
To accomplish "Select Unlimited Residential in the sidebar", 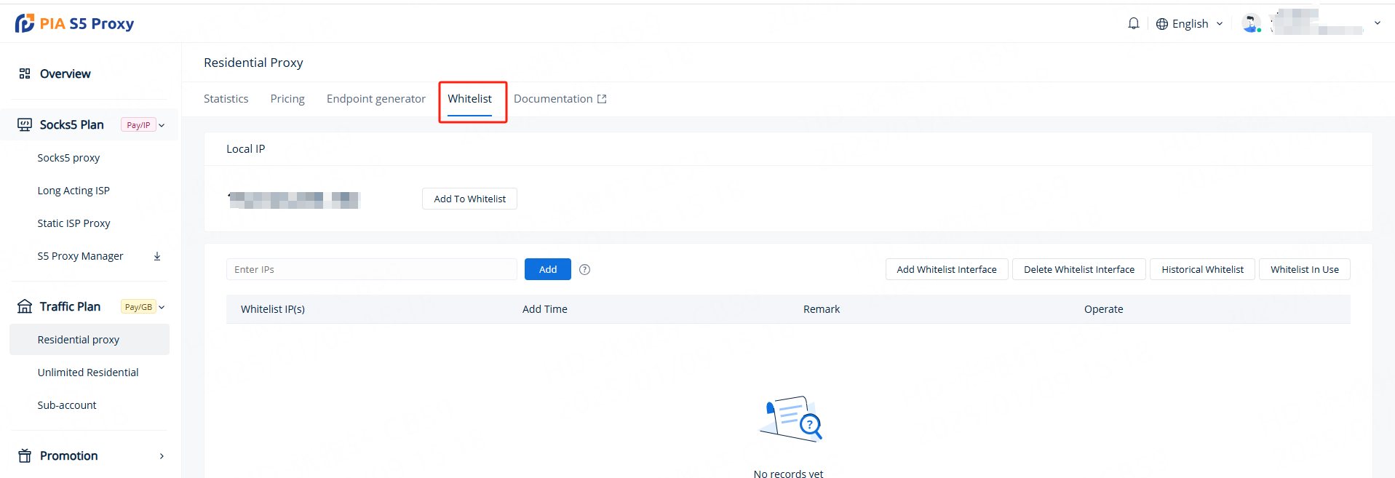I will point(88,373).
